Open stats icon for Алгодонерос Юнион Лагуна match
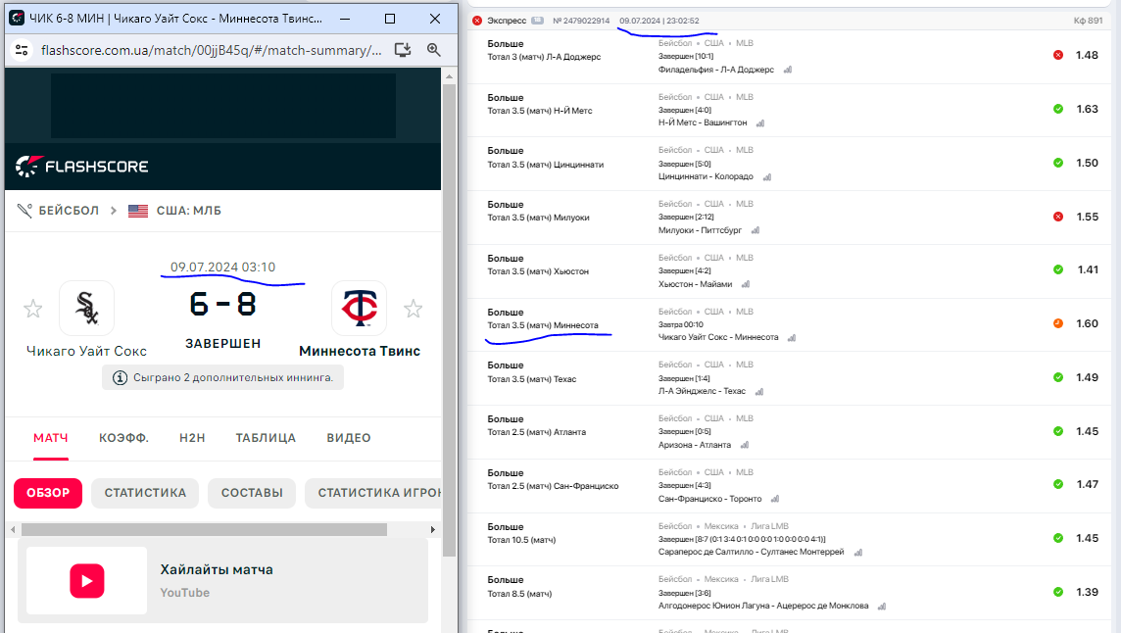 click(x=882, y=606)
